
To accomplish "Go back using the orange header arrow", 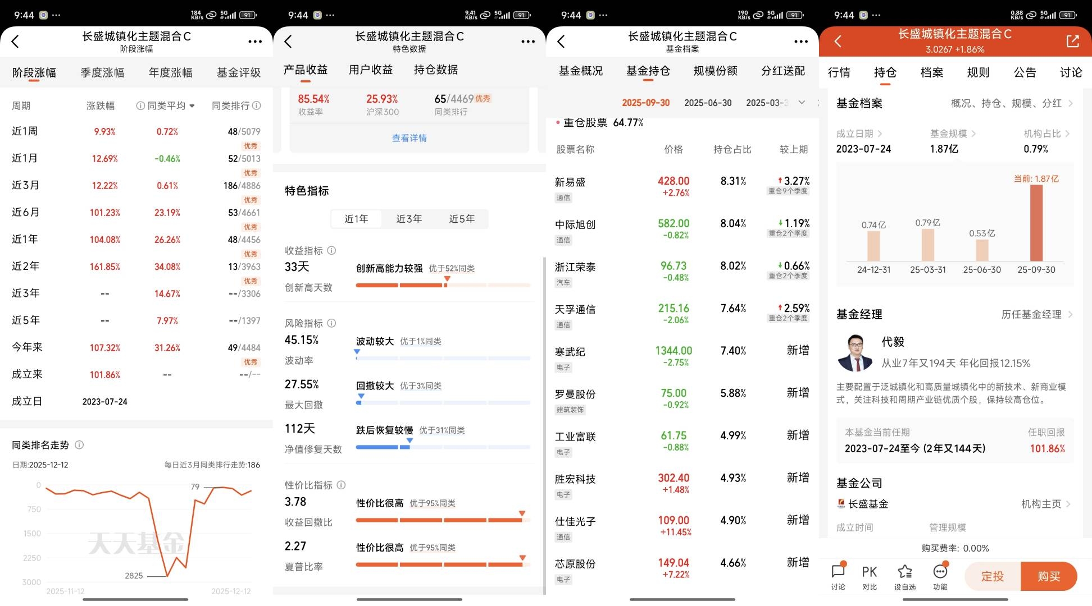I will (x=838, y=41).
